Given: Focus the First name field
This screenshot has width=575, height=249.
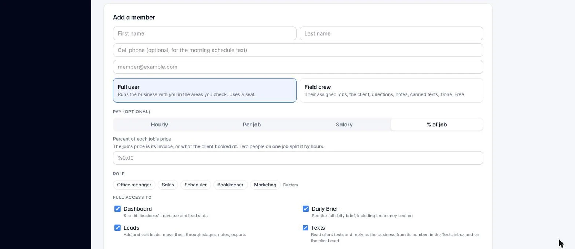Looking at the screenshot, I should pos(205,33).
